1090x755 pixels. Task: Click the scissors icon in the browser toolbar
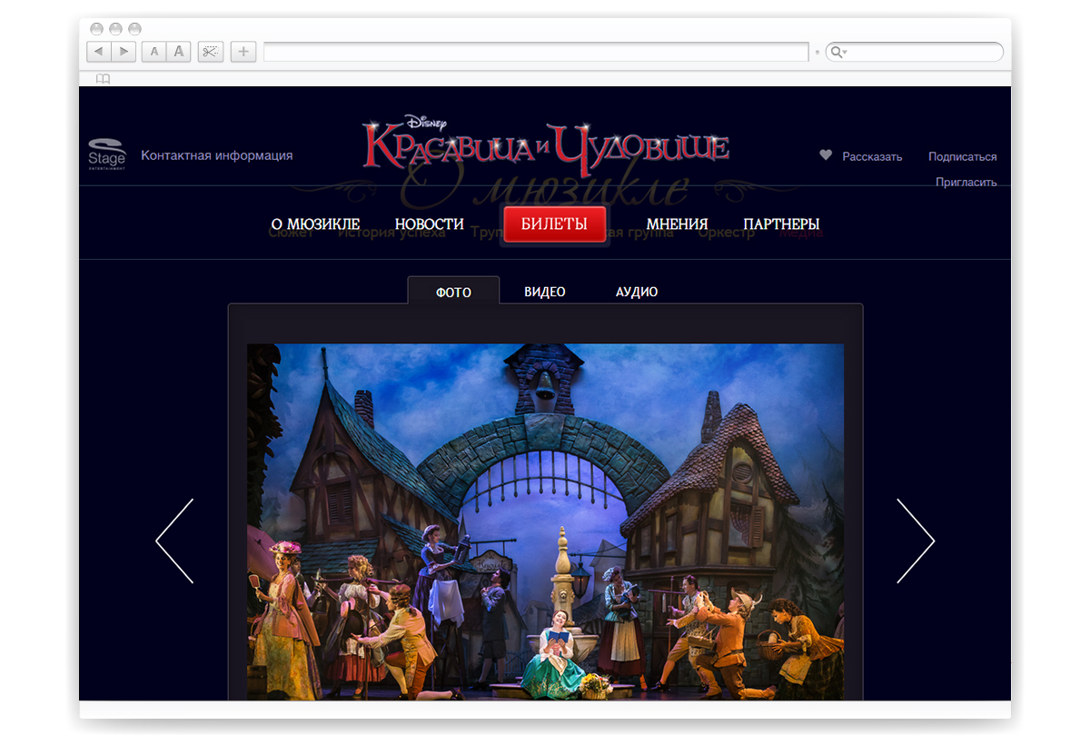210,52
